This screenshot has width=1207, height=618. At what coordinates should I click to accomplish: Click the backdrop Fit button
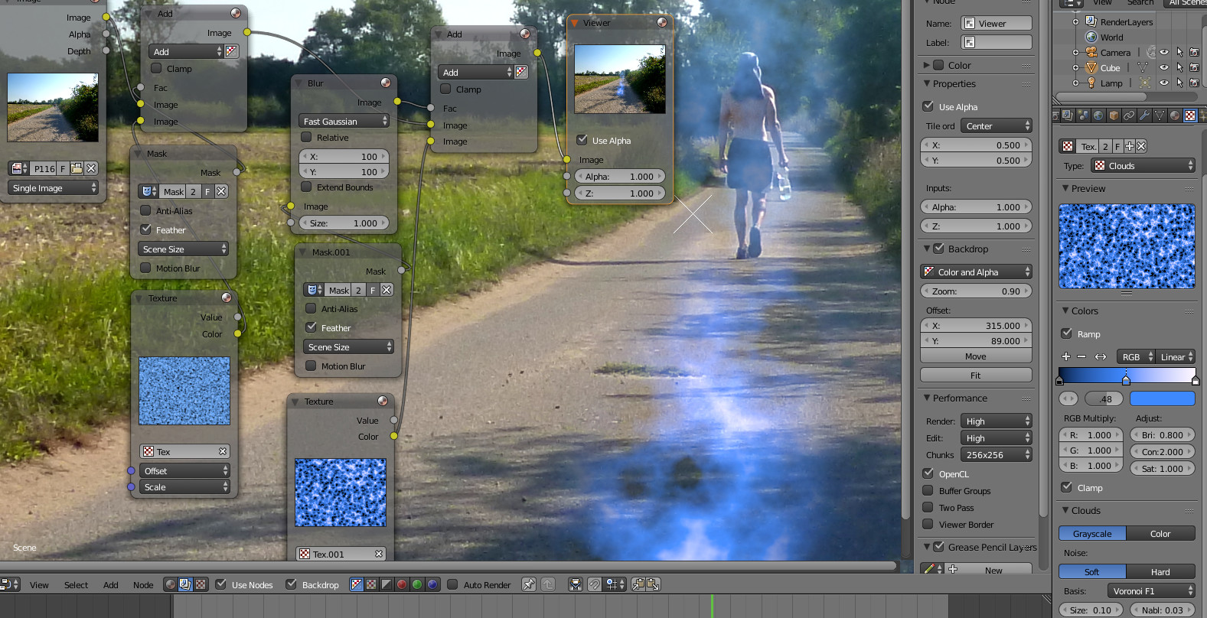pos(976,376)
